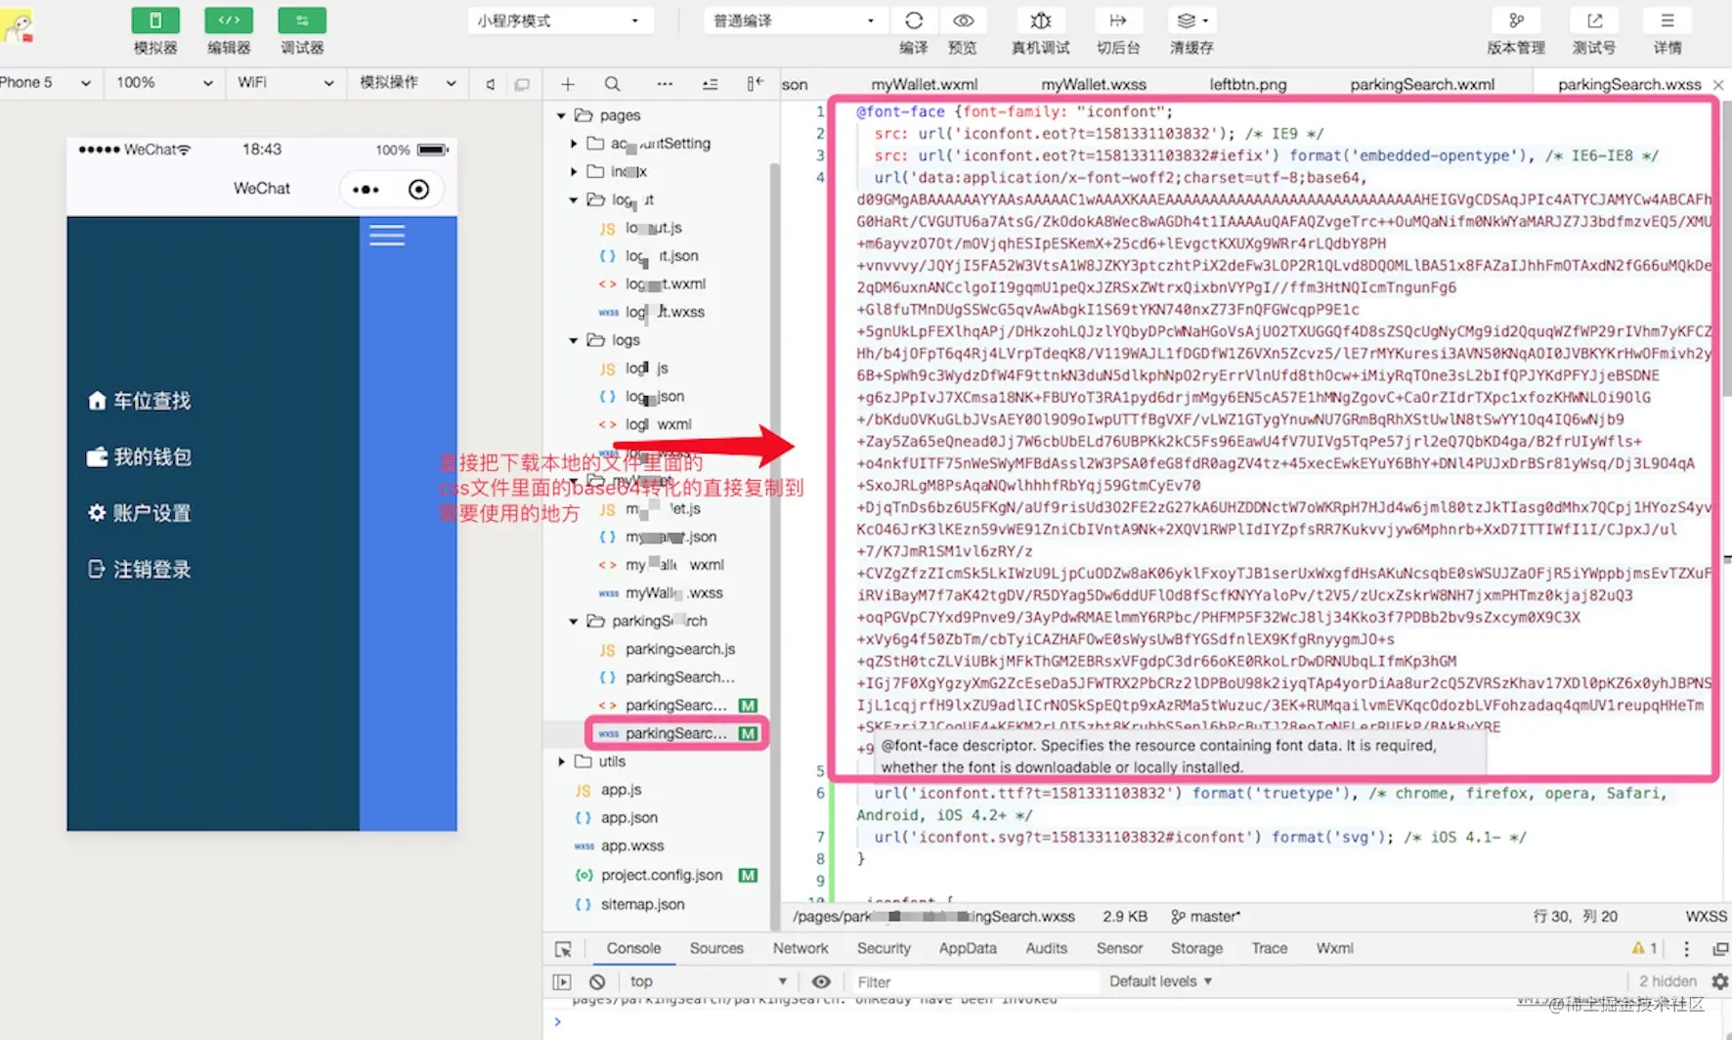This screenshot has width=1732, height=1040.
Task: Click the master branch indicator in status bar
Action: (1205, 917)
